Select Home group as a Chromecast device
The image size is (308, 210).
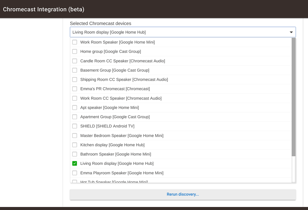74,51
